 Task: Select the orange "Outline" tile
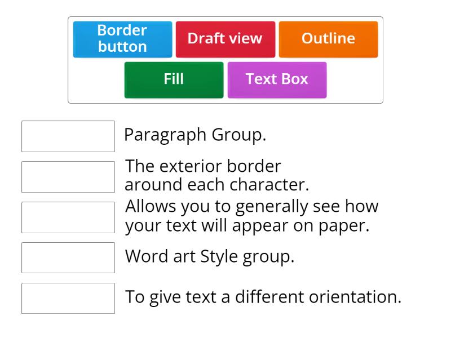coord(329,39)
